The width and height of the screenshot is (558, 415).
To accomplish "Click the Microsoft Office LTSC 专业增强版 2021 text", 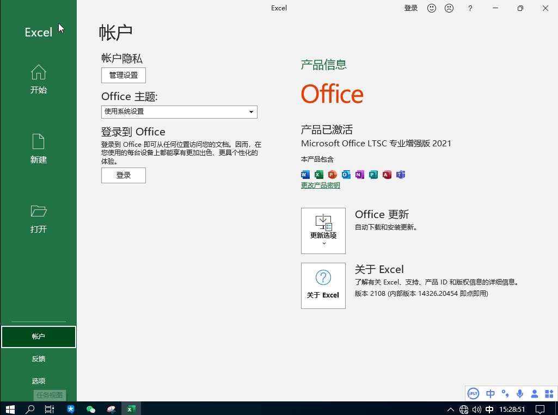I will (x=376, y=143).
